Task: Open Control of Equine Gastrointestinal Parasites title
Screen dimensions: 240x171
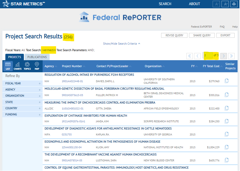Action: pos(116,168)
